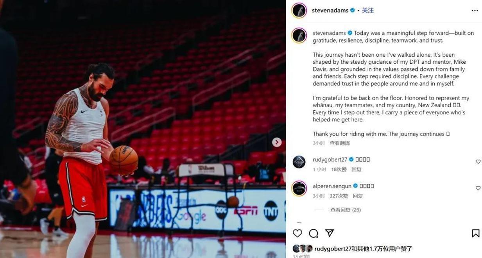Open the three-dot more options menu
Image resolution: width=482 pixels, height=258 pixels.
(x=475, y=11)
